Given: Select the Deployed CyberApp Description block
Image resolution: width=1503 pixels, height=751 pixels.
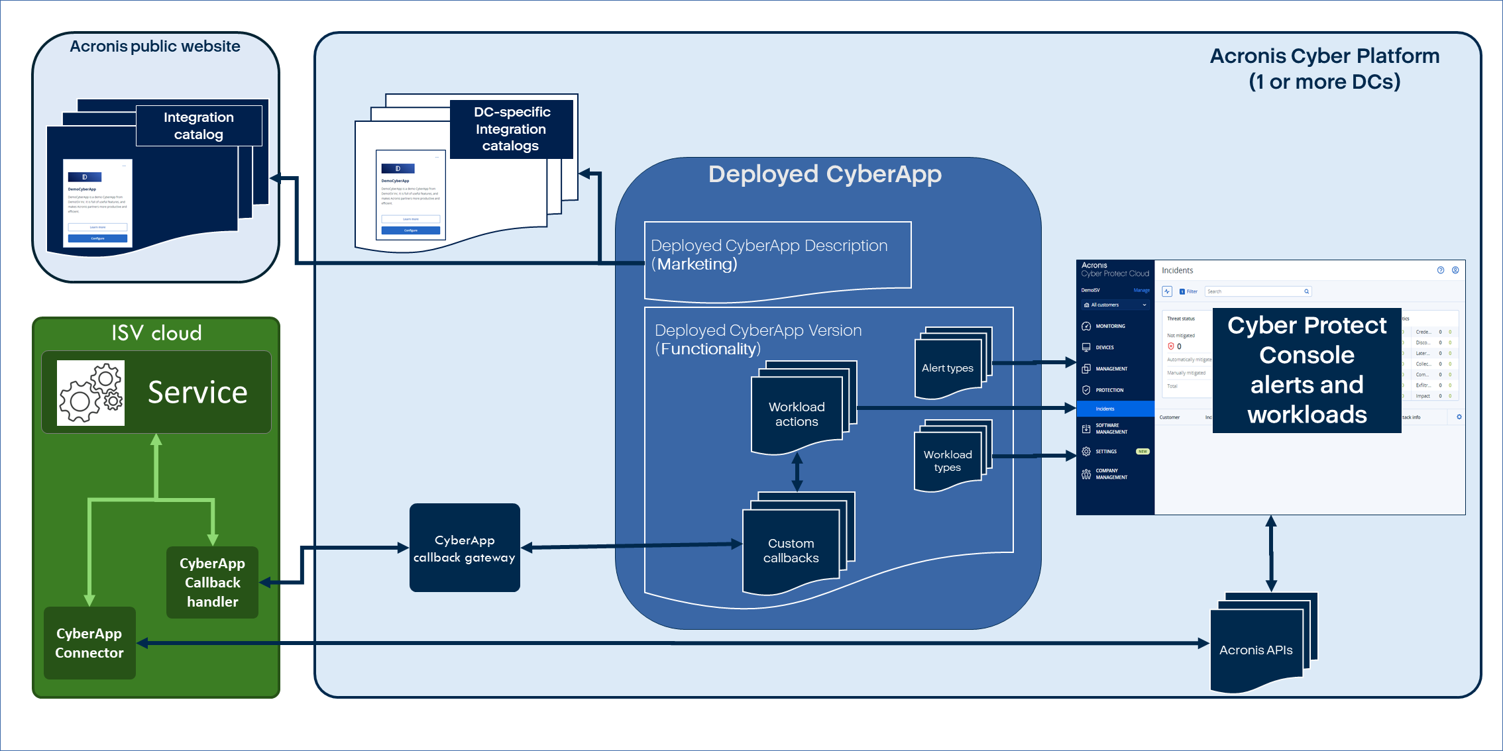Looking at the screenshot, I should point(778,262).
